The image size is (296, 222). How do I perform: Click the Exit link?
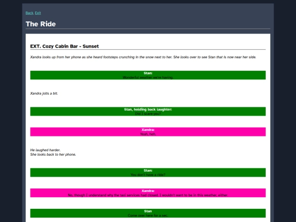coord(38,13)
